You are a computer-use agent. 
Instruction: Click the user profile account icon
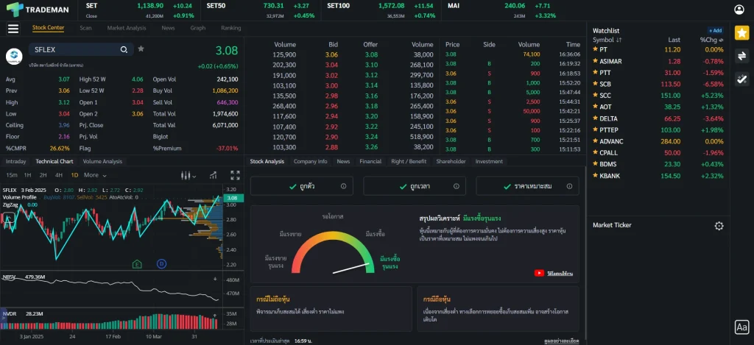click(x=741, y=10)
